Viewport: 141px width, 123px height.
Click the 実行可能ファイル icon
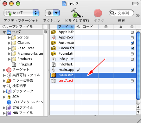click(x=9, y=75)
